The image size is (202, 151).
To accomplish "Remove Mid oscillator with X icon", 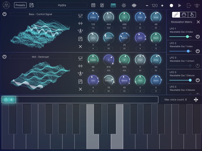I will [x=80, y=89].
